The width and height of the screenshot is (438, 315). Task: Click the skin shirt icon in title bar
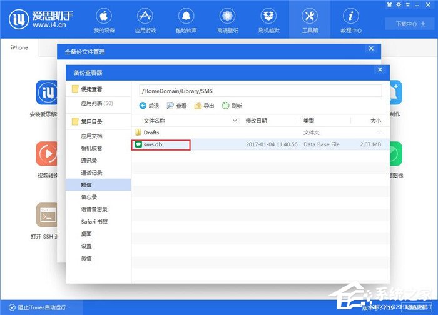click(x=389, y=4)
